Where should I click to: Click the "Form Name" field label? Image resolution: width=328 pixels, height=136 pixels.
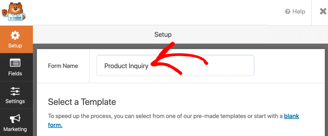click(63, 66)
